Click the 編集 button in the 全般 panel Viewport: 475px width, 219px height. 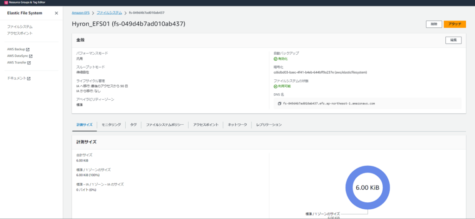pos(453,40)
